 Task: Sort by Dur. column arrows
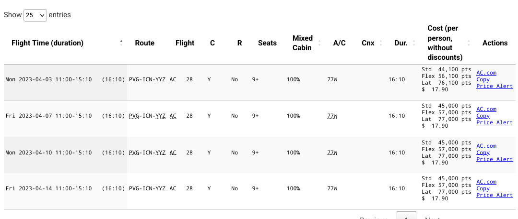coord(414,43)
